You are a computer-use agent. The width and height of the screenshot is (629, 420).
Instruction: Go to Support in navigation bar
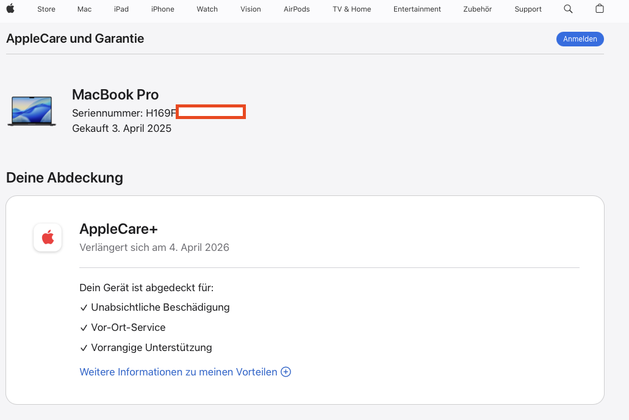tap(528, 9)
